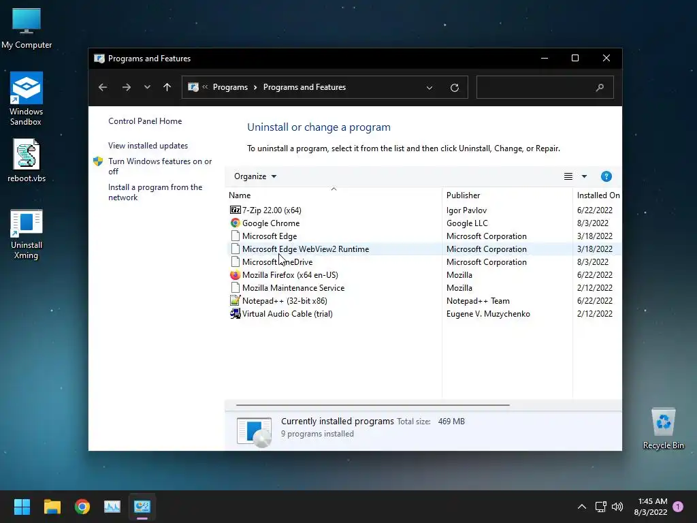Screen dimensions: 697x523
Task: Refresh the Programs and Features list
Action: tap(454, 88)
